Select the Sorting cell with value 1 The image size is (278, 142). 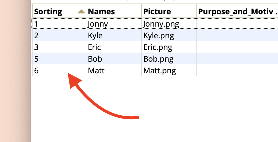coord(59,23)
